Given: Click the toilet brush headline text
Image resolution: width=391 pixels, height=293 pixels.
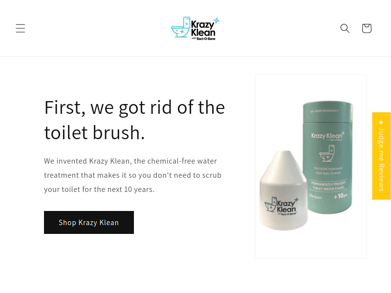Looking at the screenshot, I should 135,120.
